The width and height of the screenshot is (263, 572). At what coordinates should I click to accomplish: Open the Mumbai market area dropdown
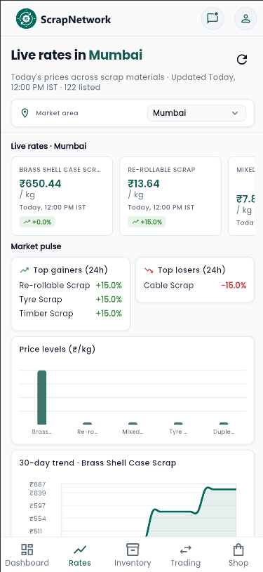pos(196,113)
